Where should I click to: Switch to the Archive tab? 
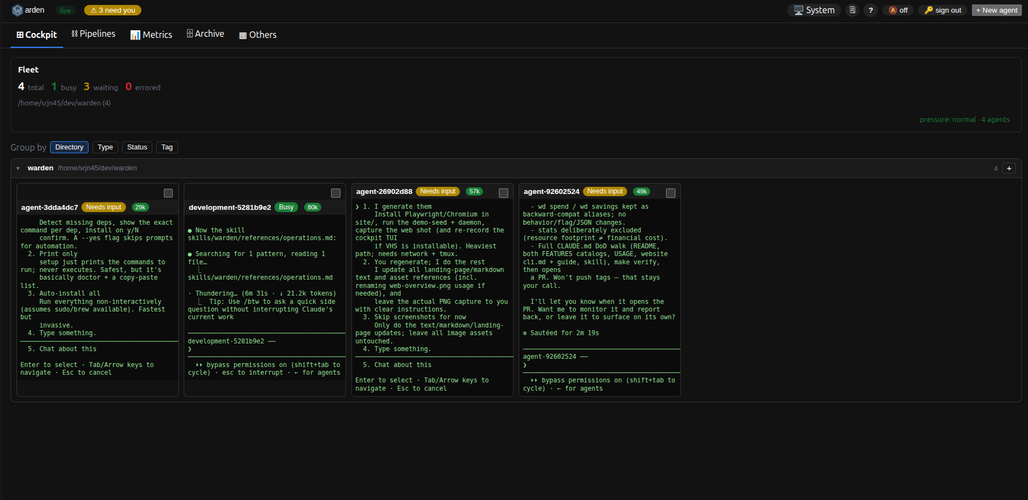pos(205,34)
